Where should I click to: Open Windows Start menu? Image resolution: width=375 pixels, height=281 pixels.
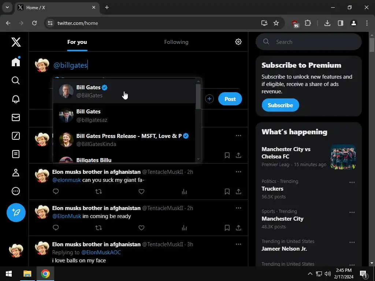(x=9, y=274)
